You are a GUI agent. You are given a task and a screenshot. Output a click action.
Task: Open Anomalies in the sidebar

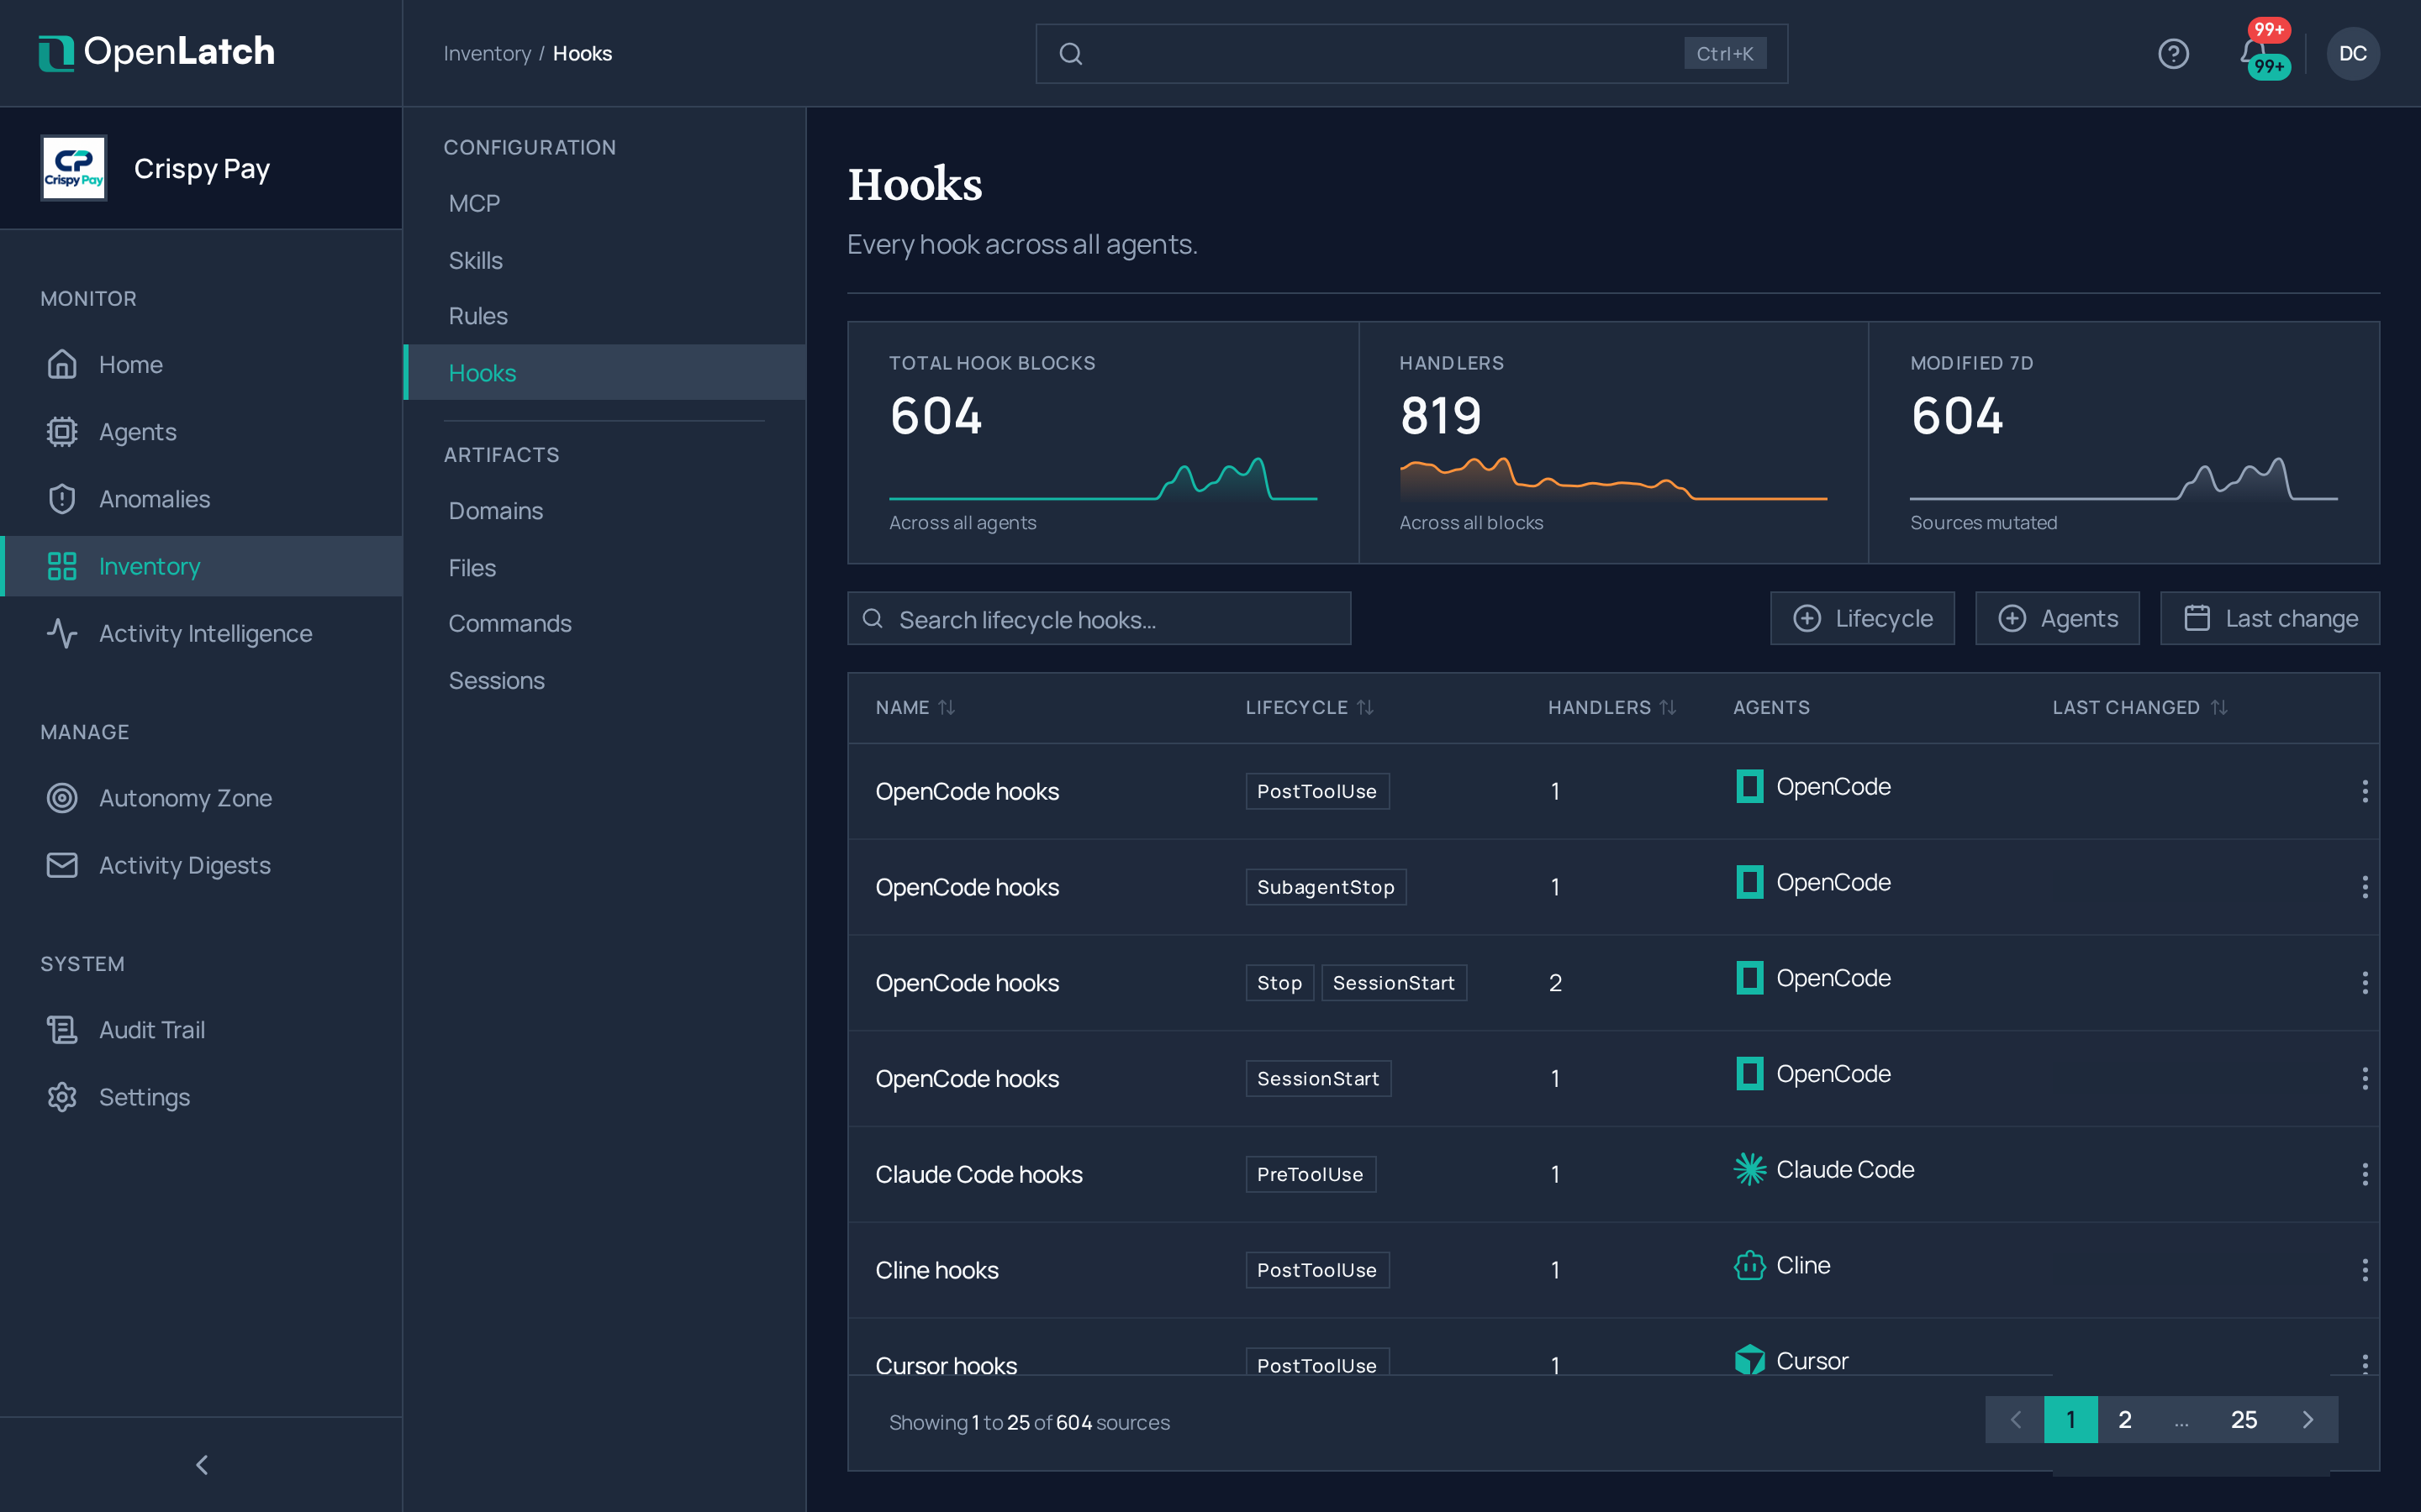pos(201,498)
